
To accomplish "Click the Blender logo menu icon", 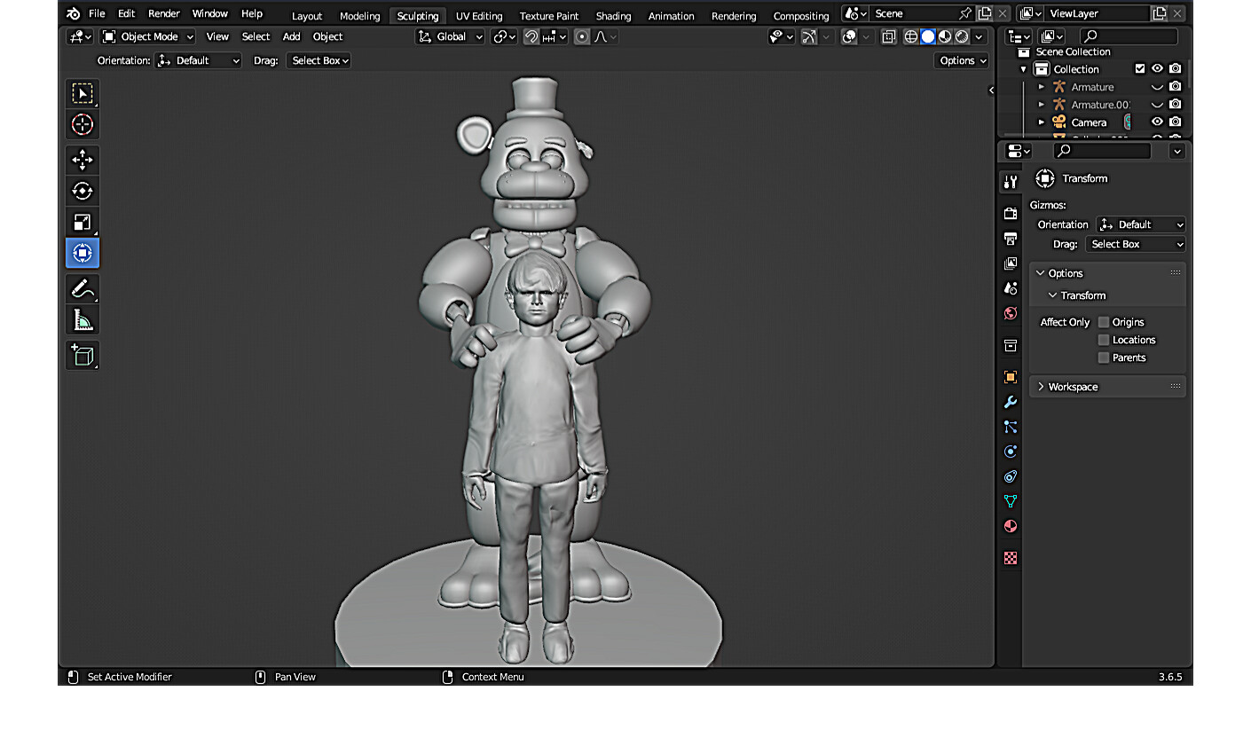I will pyautogui.click(x=74, y=13).
